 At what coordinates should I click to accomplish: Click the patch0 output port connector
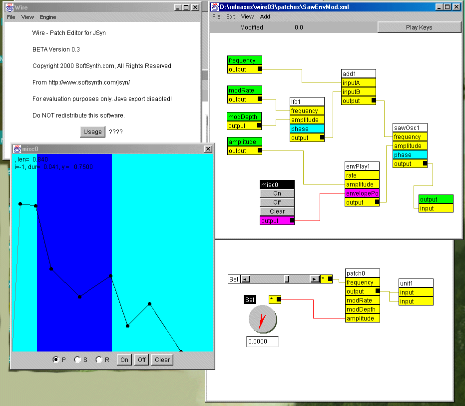(377, 291)
